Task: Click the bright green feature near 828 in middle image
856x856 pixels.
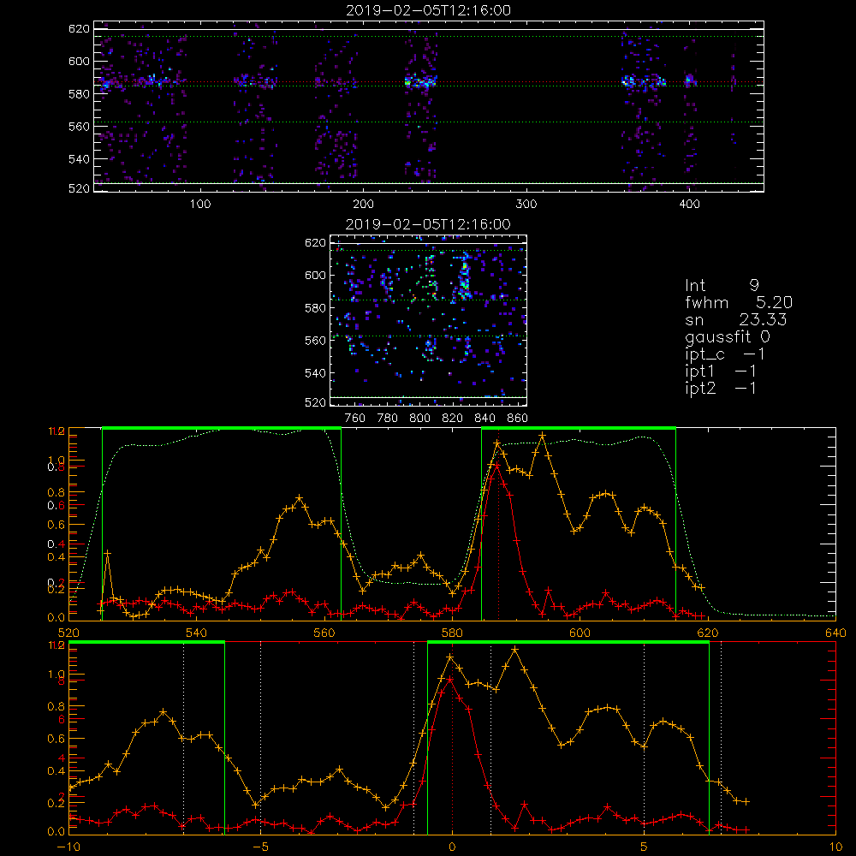Action: [x=465, y=277]
